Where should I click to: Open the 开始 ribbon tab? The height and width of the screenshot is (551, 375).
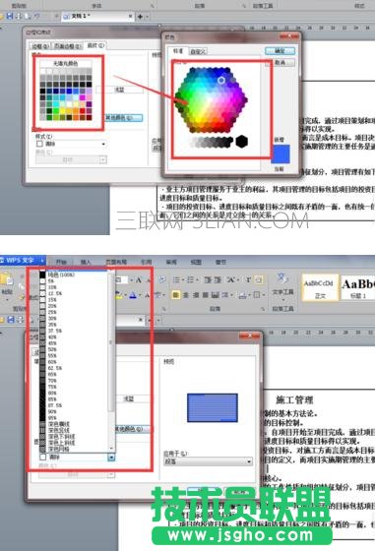61,262
